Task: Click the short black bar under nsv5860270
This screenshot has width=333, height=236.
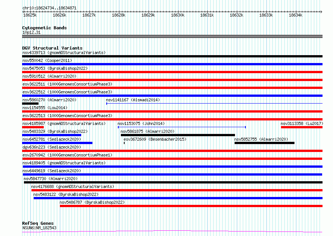Action: (x=30, y=104)
